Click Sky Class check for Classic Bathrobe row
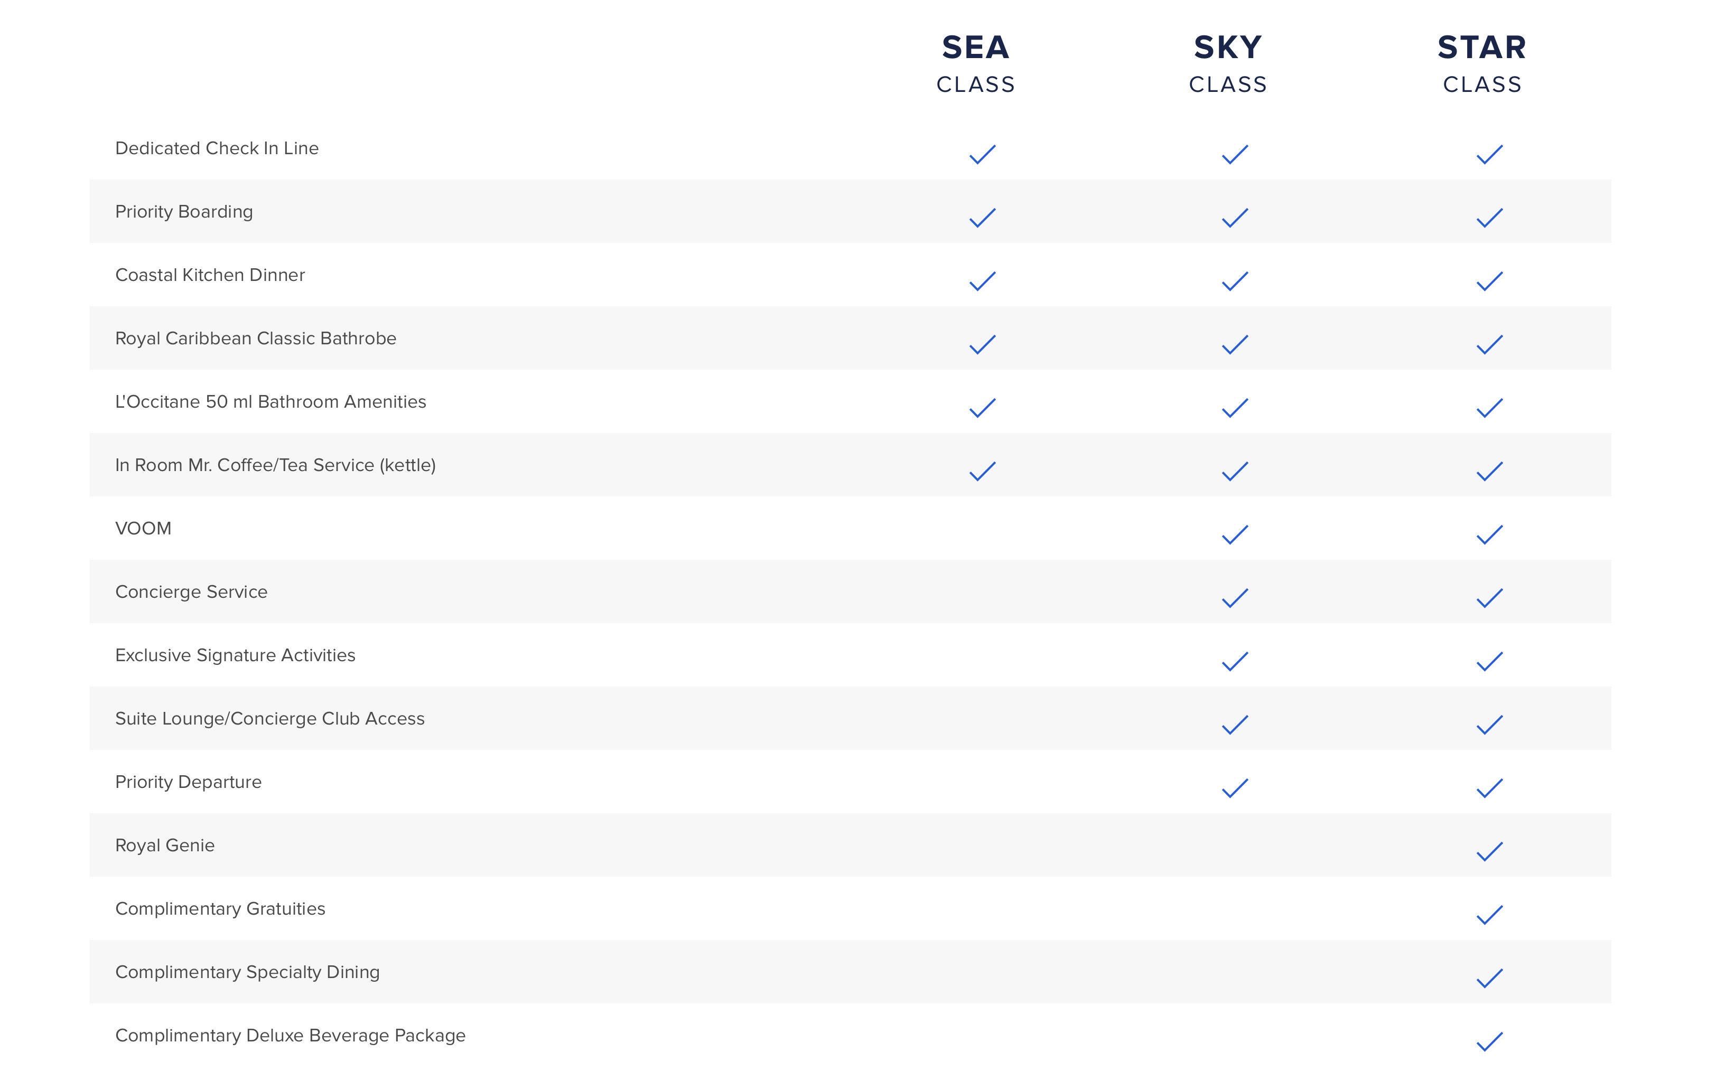Viewport: 1716px width, 1090px height. click(1235, 345)
